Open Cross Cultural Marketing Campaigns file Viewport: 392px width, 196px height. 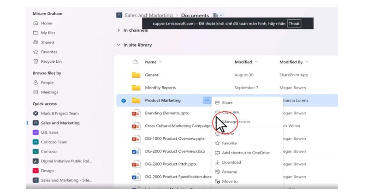pyautogui.click(x=178, y=126)
